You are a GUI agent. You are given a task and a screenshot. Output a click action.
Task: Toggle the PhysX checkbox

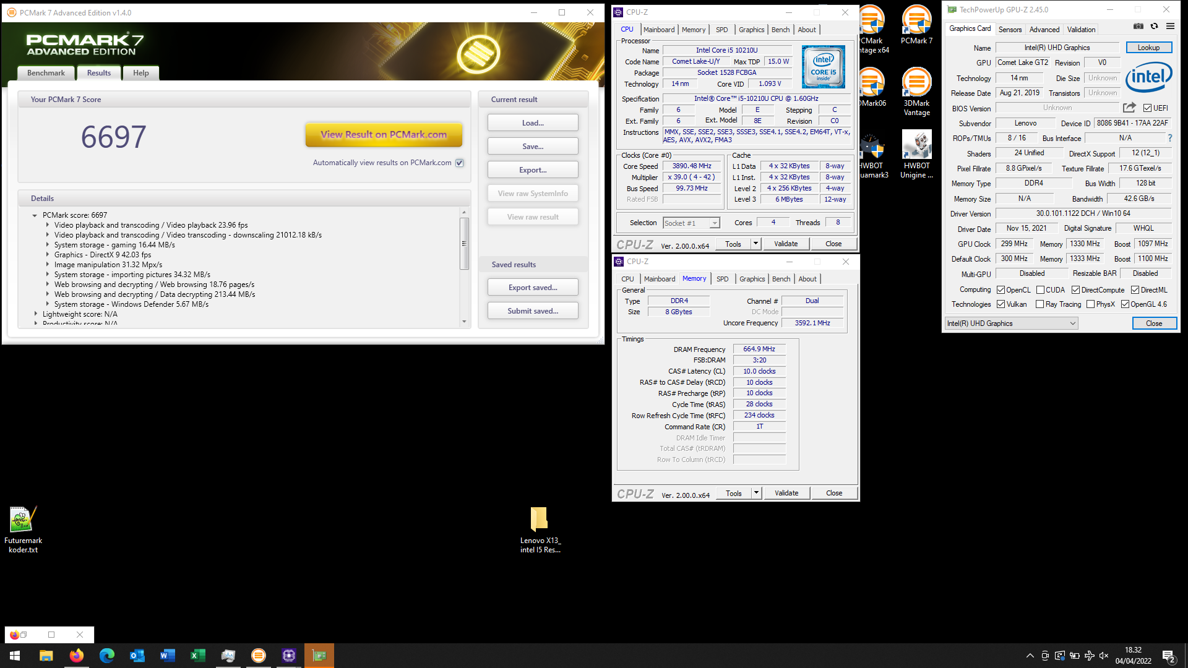[x=1090, y=304]
